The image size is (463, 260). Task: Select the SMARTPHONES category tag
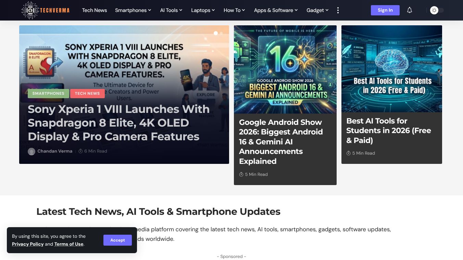(x=48, y=93)
